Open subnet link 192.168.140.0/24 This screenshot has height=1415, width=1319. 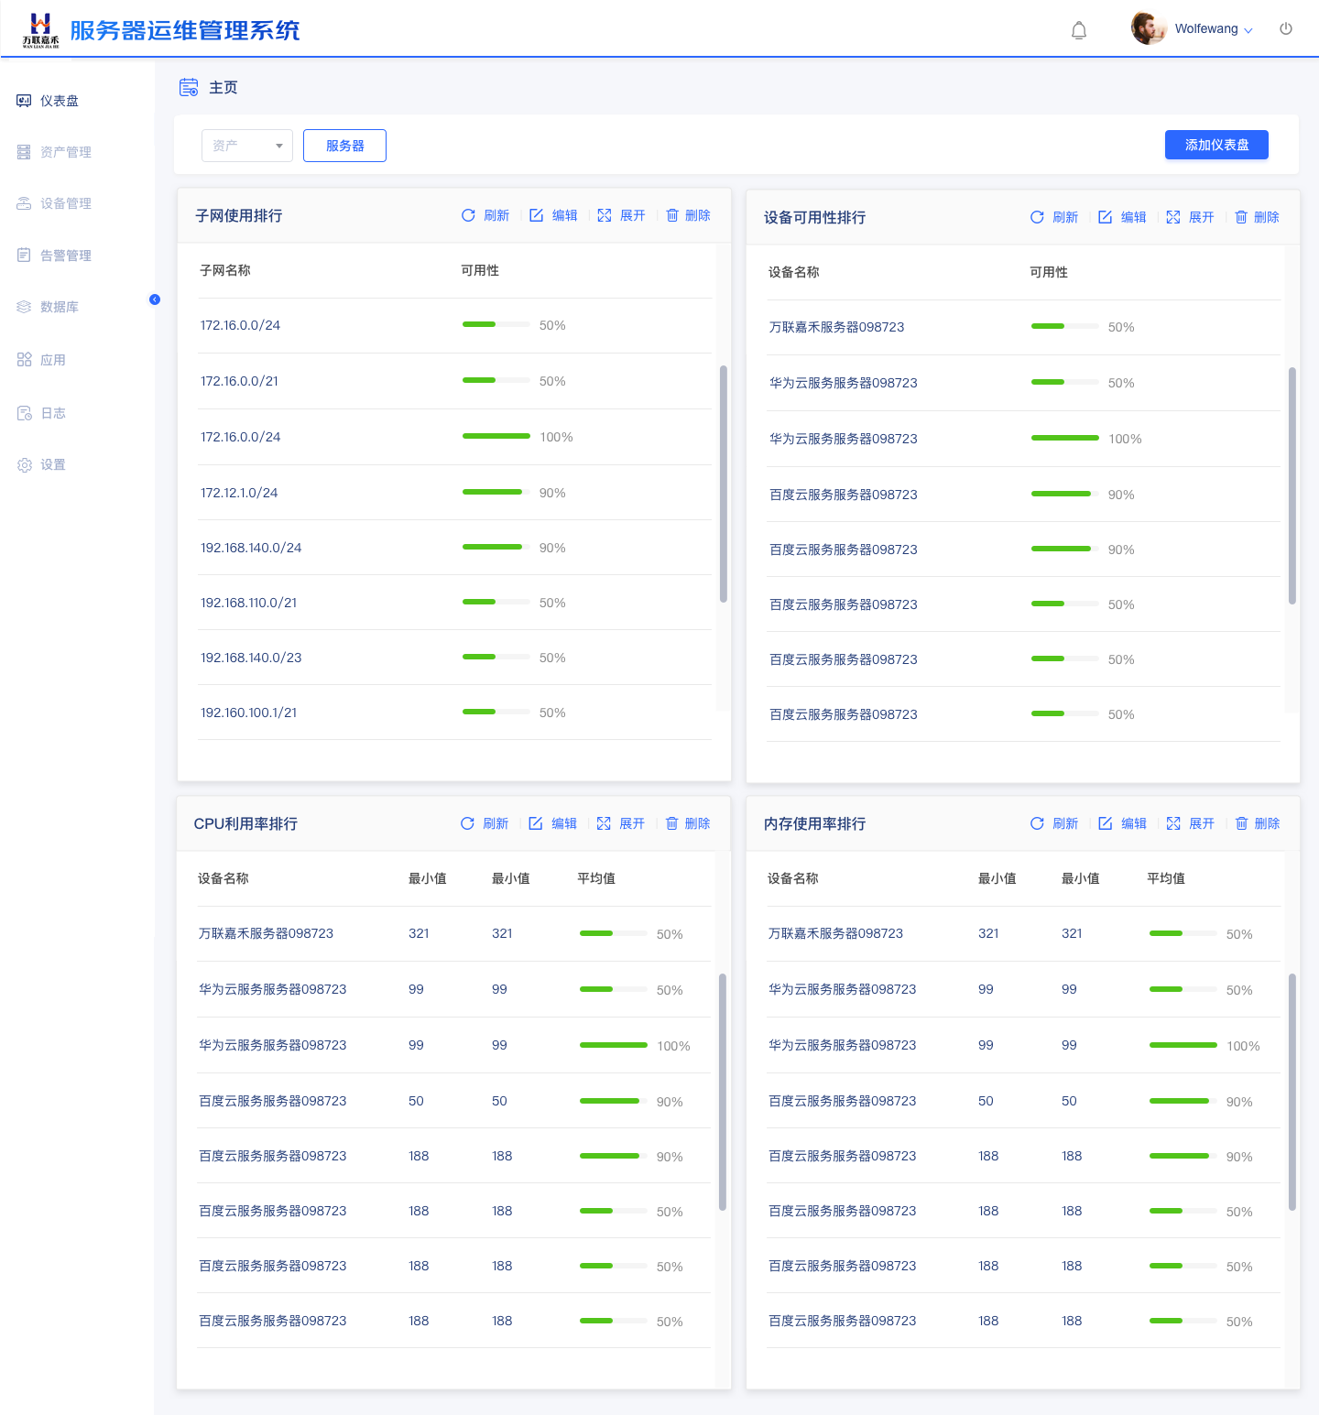251,548
